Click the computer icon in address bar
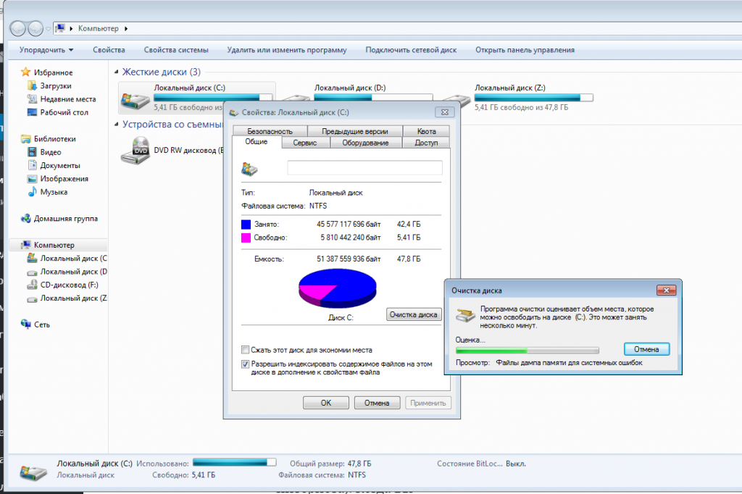This screenshot has height=494, width=742. point(60,28)
